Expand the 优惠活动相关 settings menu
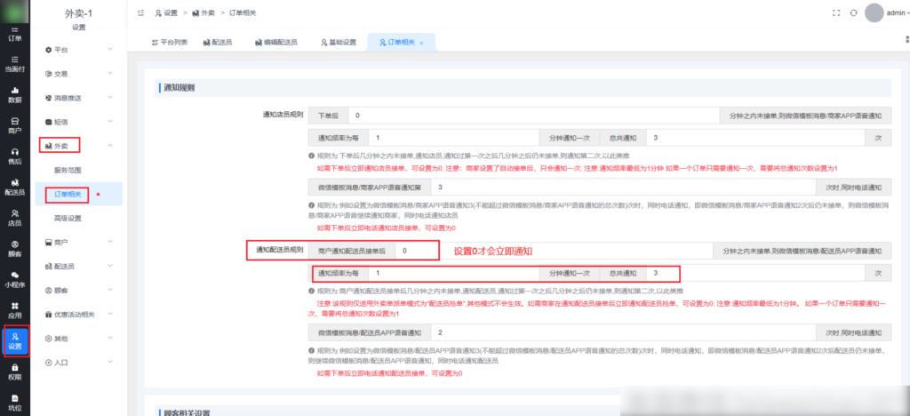This screenshot has width=910, height=416. (x=78, y=315)
